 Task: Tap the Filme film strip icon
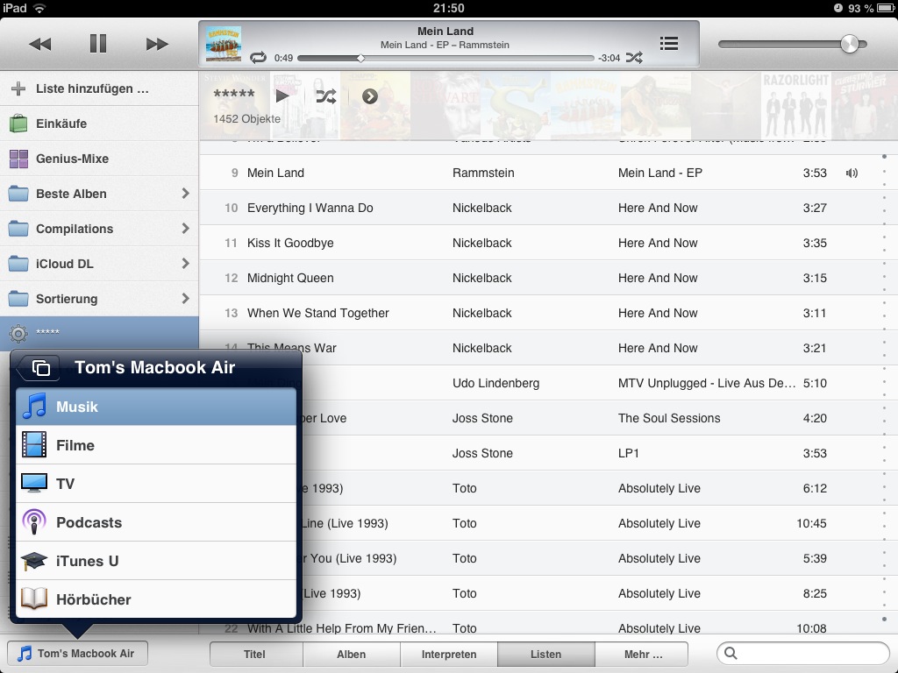[x=34, y=444]
